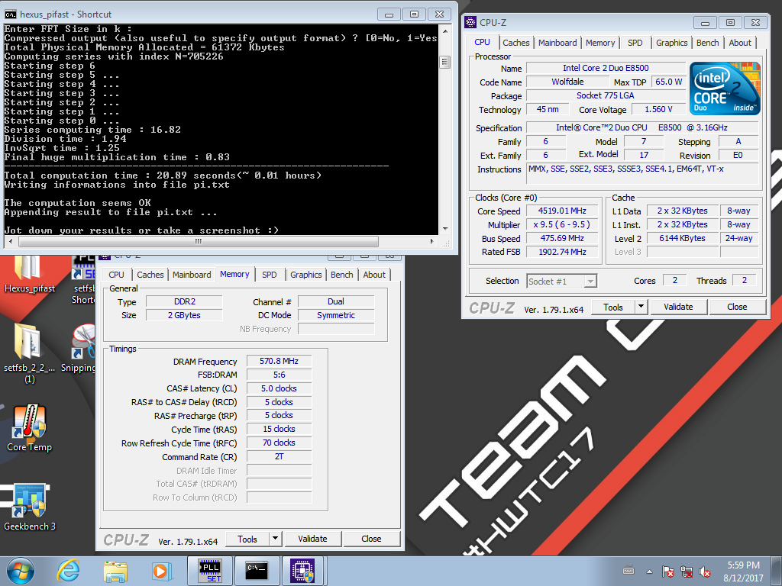Click the Core Speed value 4519.01 MHz

pos(562,211)
